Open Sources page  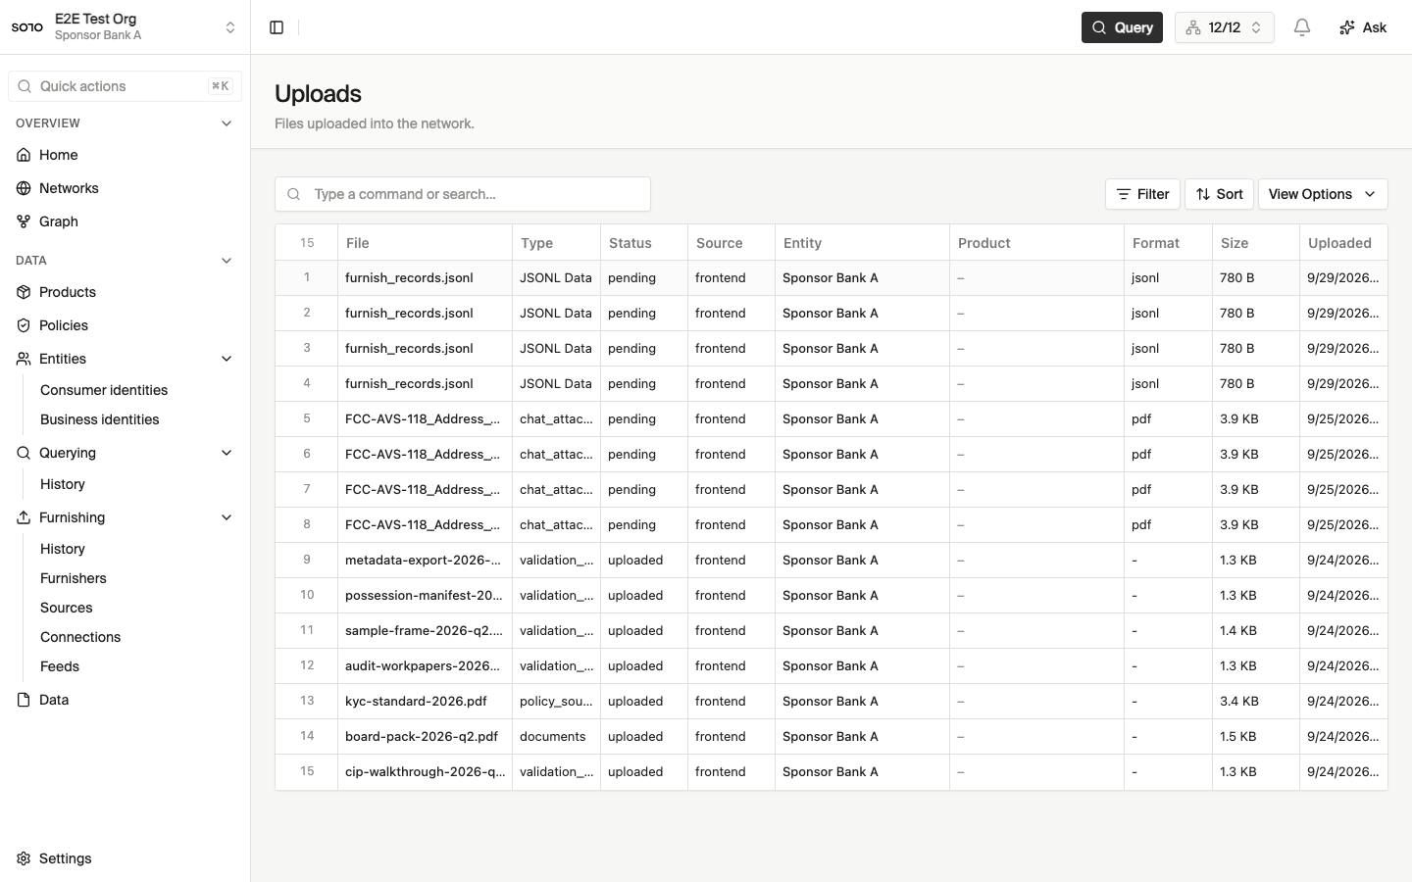(67, 608)
